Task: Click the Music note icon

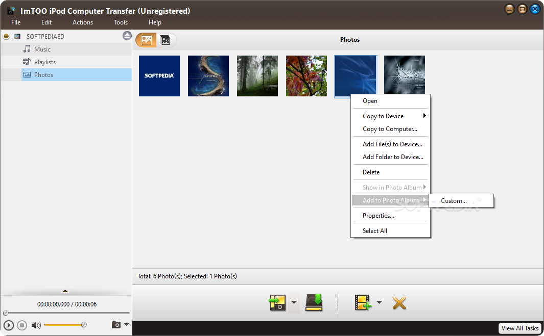Action: pyautogui.click(x=27, y=49)
